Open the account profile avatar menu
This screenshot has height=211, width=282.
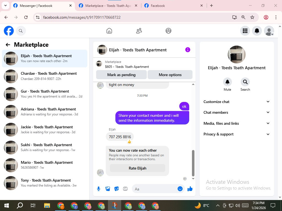pyautogui.click(x=269, y=31)
